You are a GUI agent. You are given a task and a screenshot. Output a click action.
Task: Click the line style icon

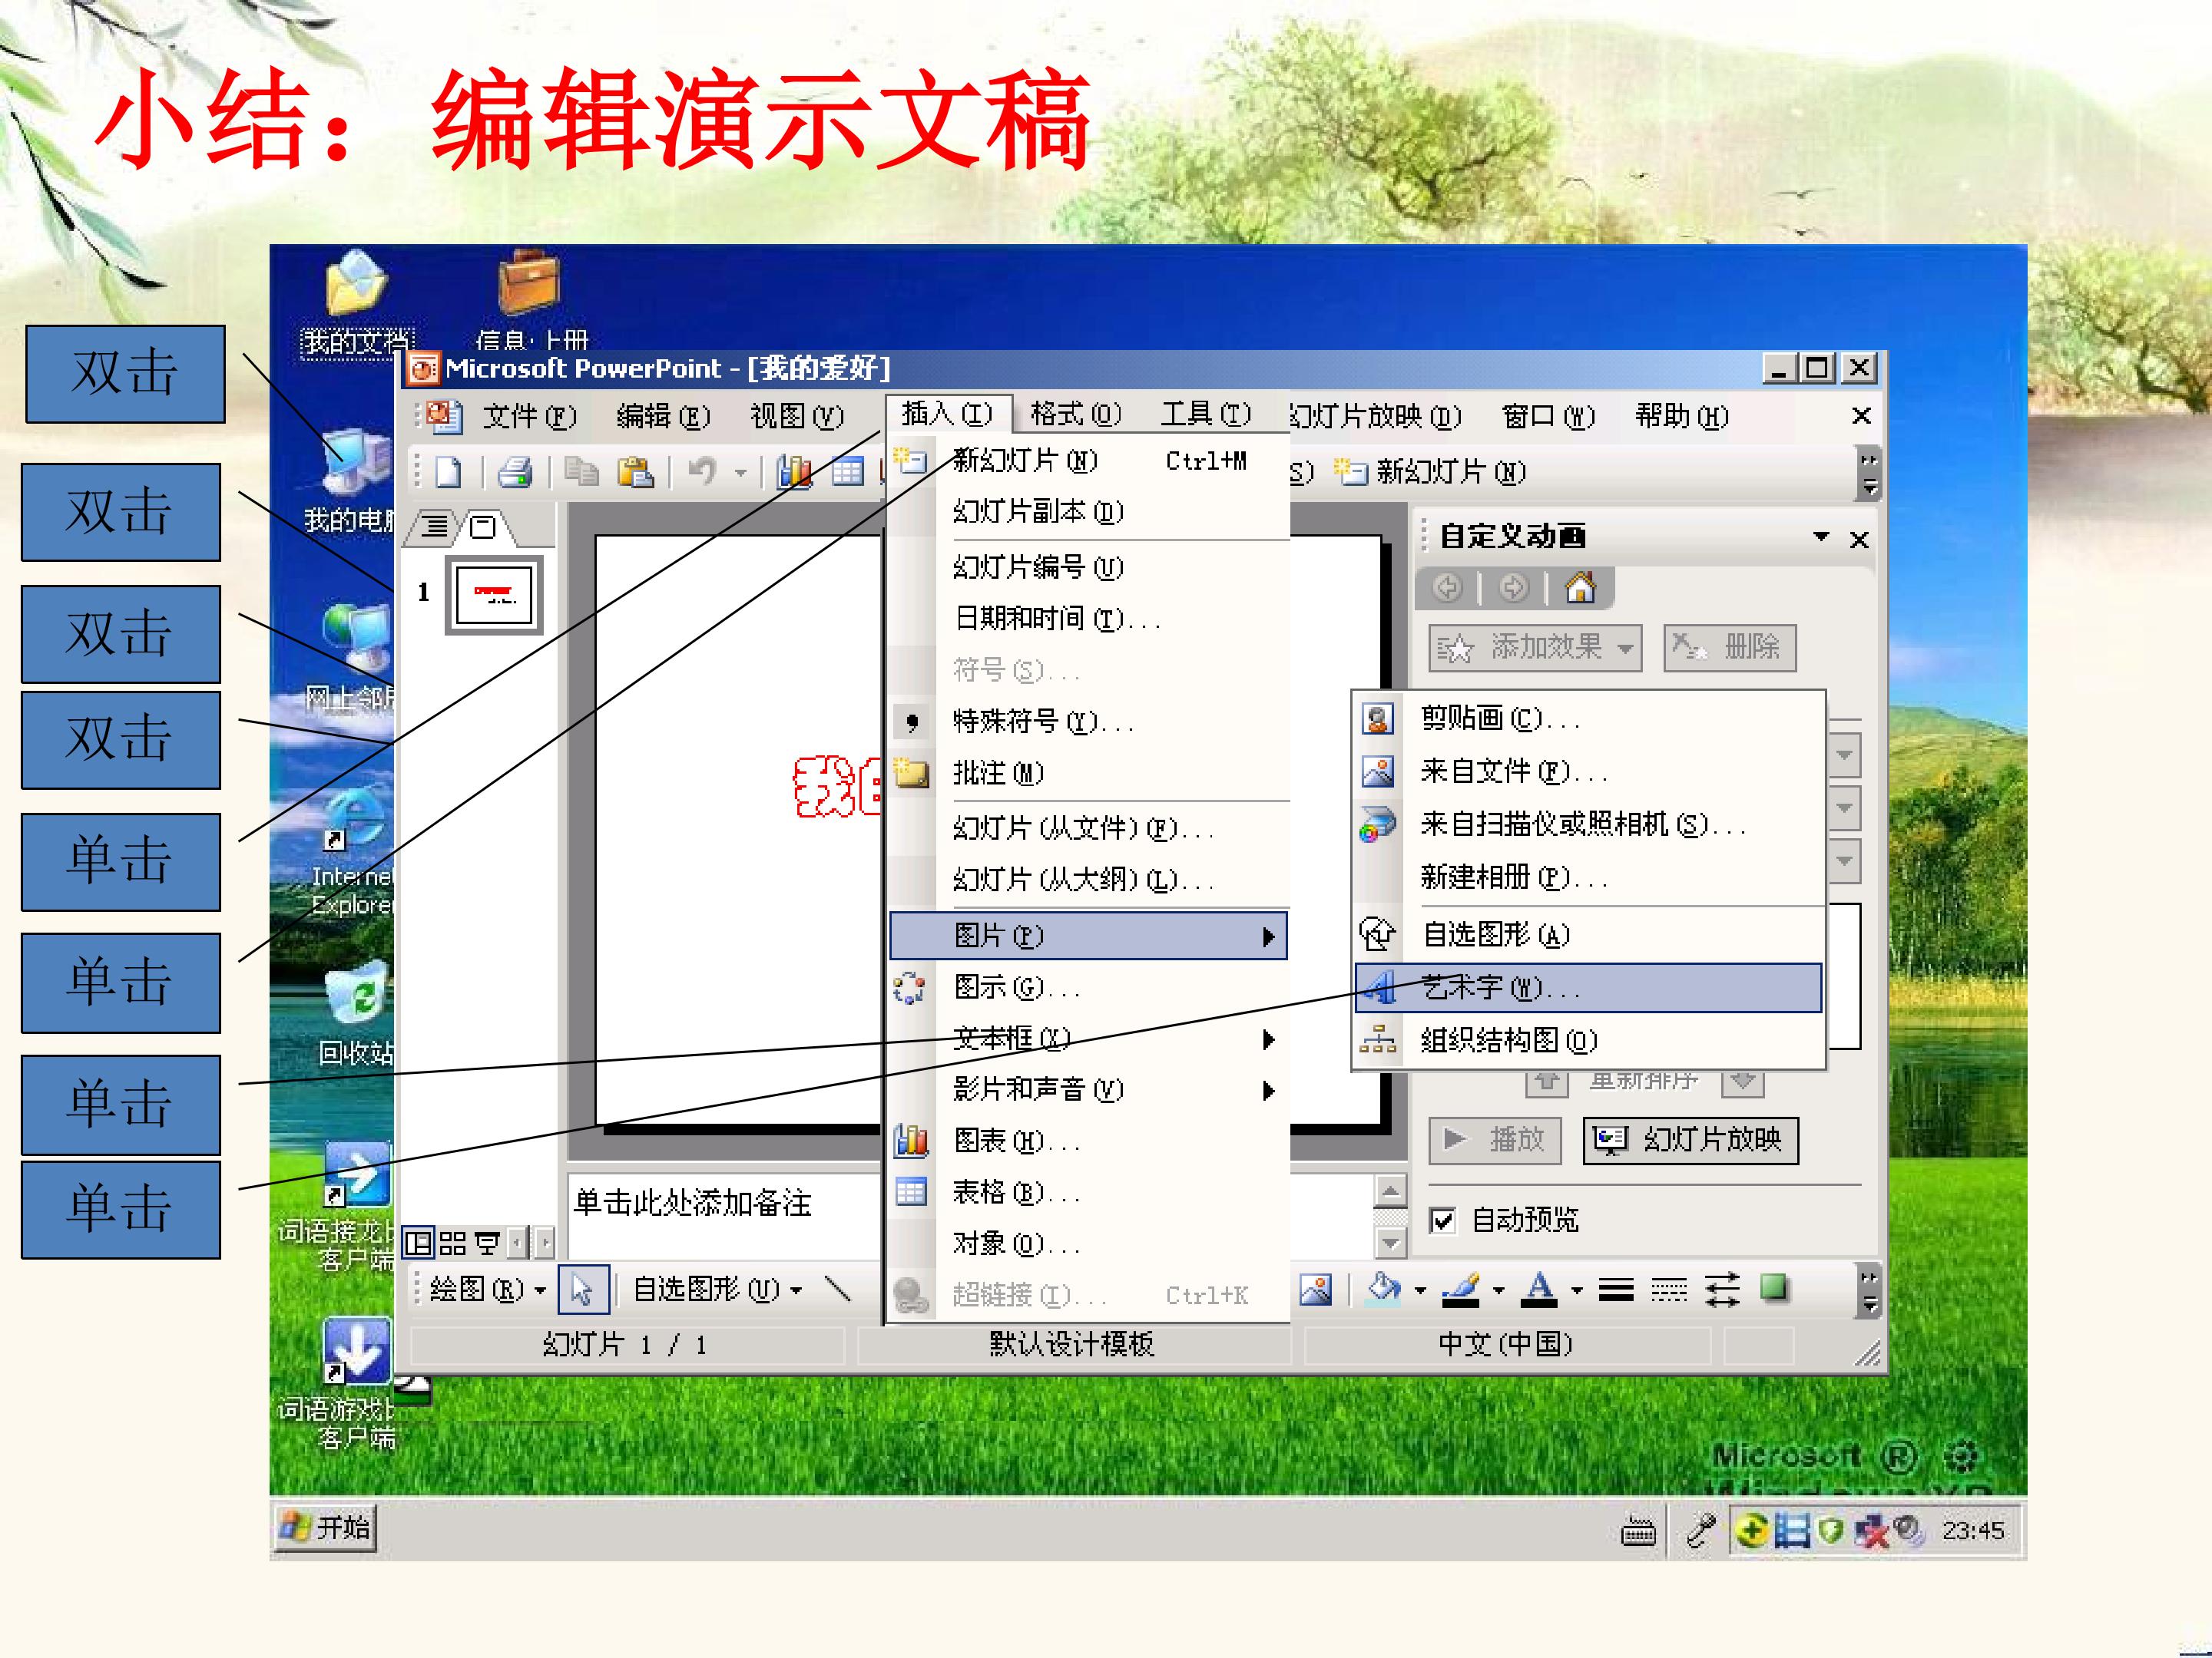click(x=1616, y=1290)
